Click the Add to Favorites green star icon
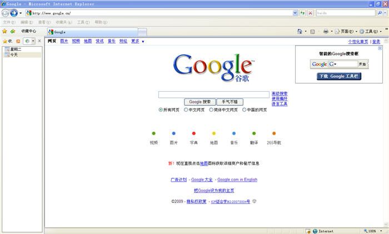Screen dimensions: 389x234 pos(13,31)
